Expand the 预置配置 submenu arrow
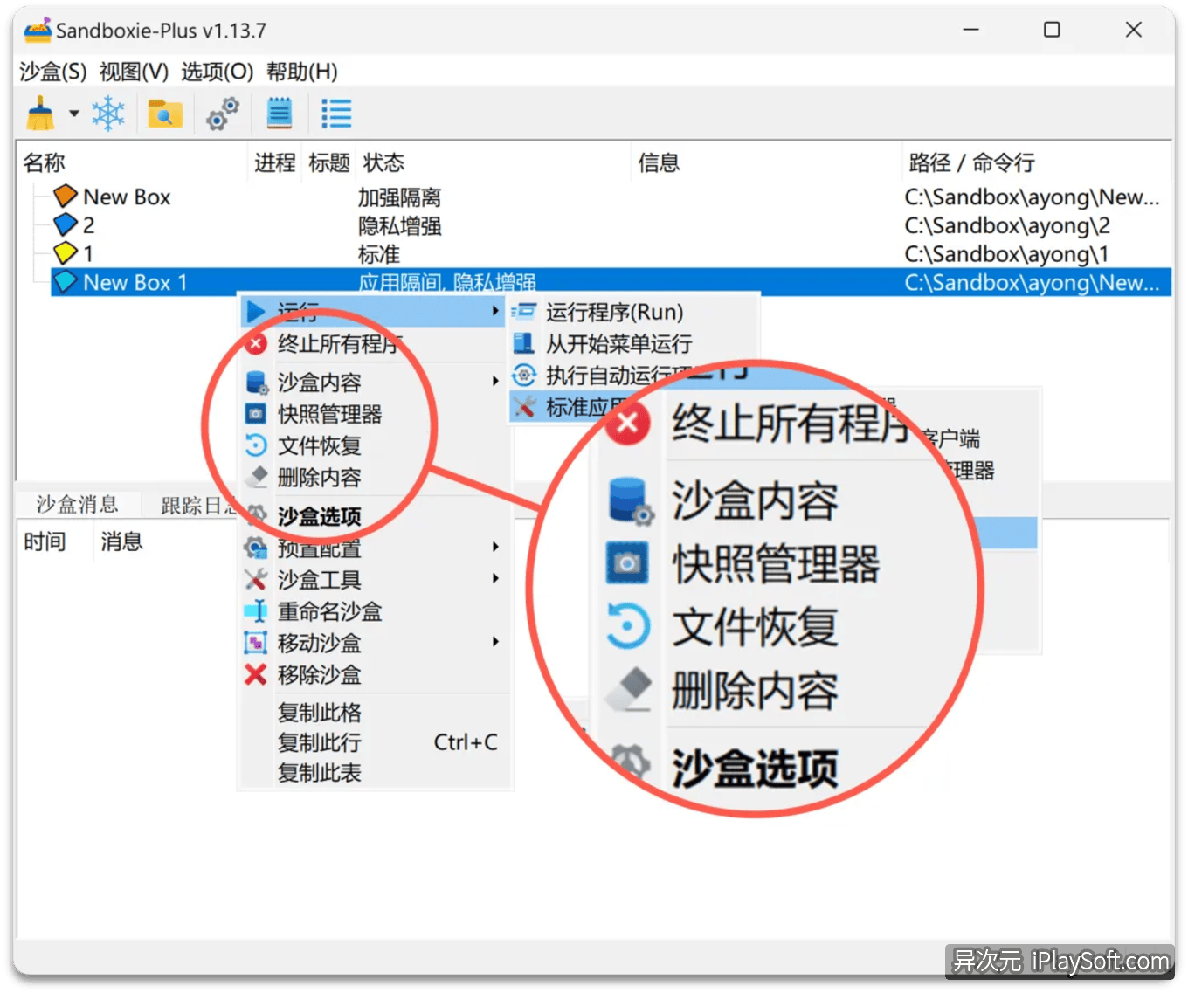 pos(495,547)
